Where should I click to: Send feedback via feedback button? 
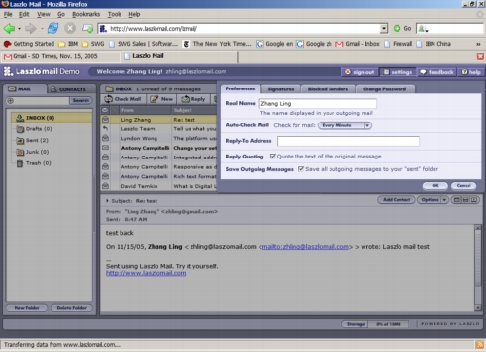[436, 72]
